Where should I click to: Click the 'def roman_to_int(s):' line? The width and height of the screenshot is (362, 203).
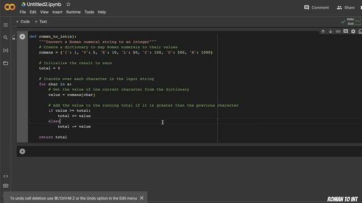53,37
